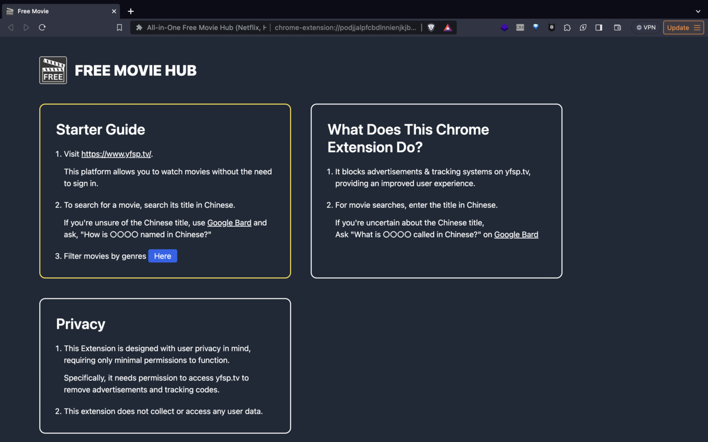Expand the tab search chevron dropdown
708x442 pixels.
pyautogui.click(x=698, y=11)
